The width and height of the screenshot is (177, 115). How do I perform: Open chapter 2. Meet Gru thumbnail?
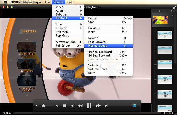coord(27,64)
